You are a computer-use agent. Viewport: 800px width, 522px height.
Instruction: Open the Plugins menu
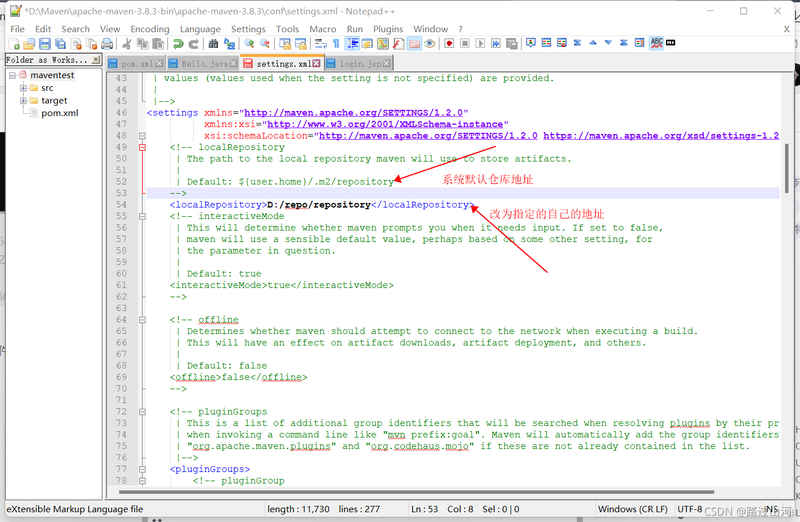(388, 29)
